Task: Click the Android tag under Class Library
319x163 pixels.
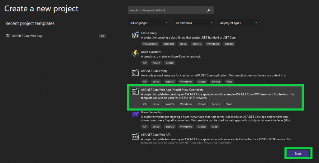Action: pos(169,44)
